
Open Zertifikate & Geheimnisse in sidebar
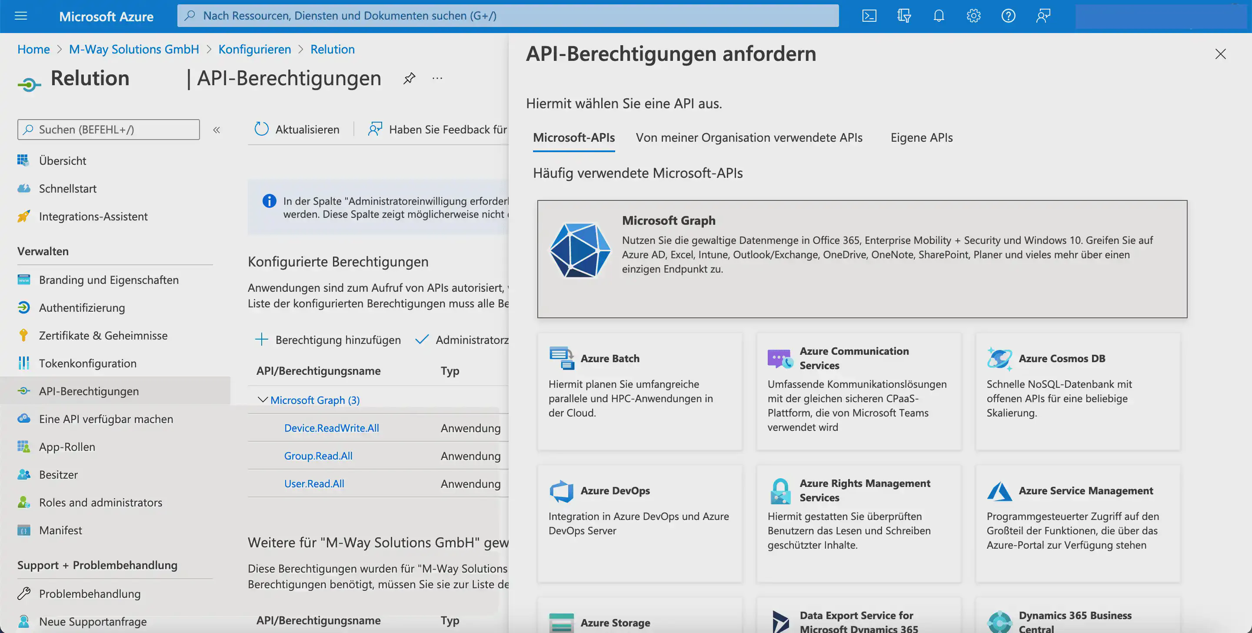pos(103,336)
